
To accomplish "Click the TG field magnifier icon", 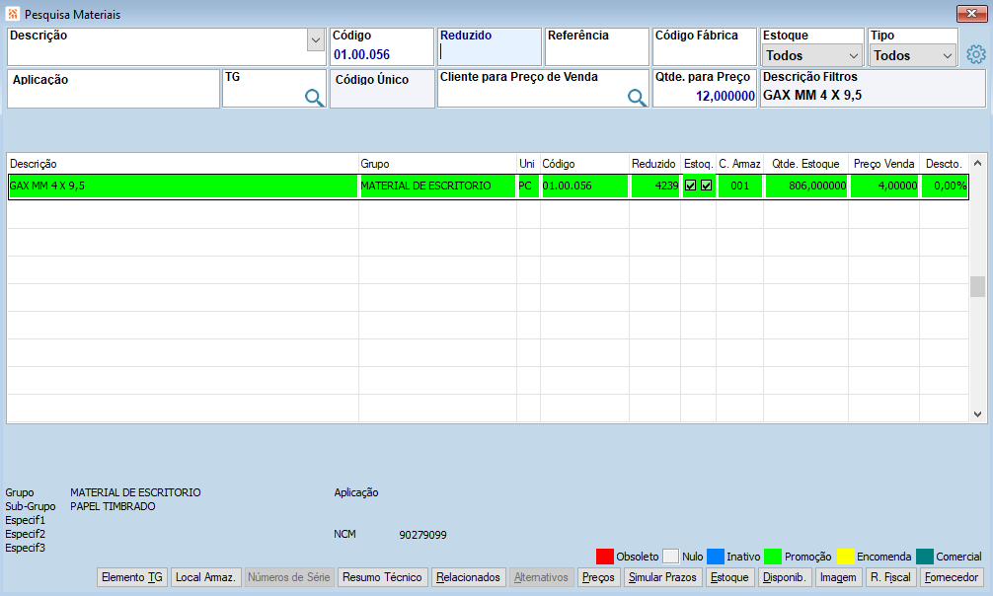I will click(x=314, y=97).
